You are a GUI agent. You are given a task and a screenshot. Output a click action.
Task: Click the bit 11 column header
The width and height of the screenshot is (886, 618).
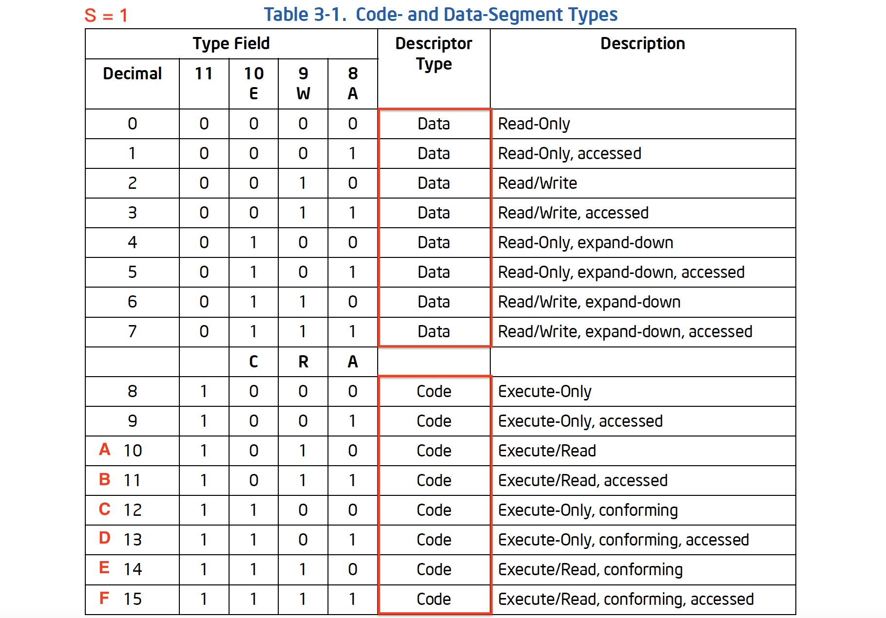(204, 74)
